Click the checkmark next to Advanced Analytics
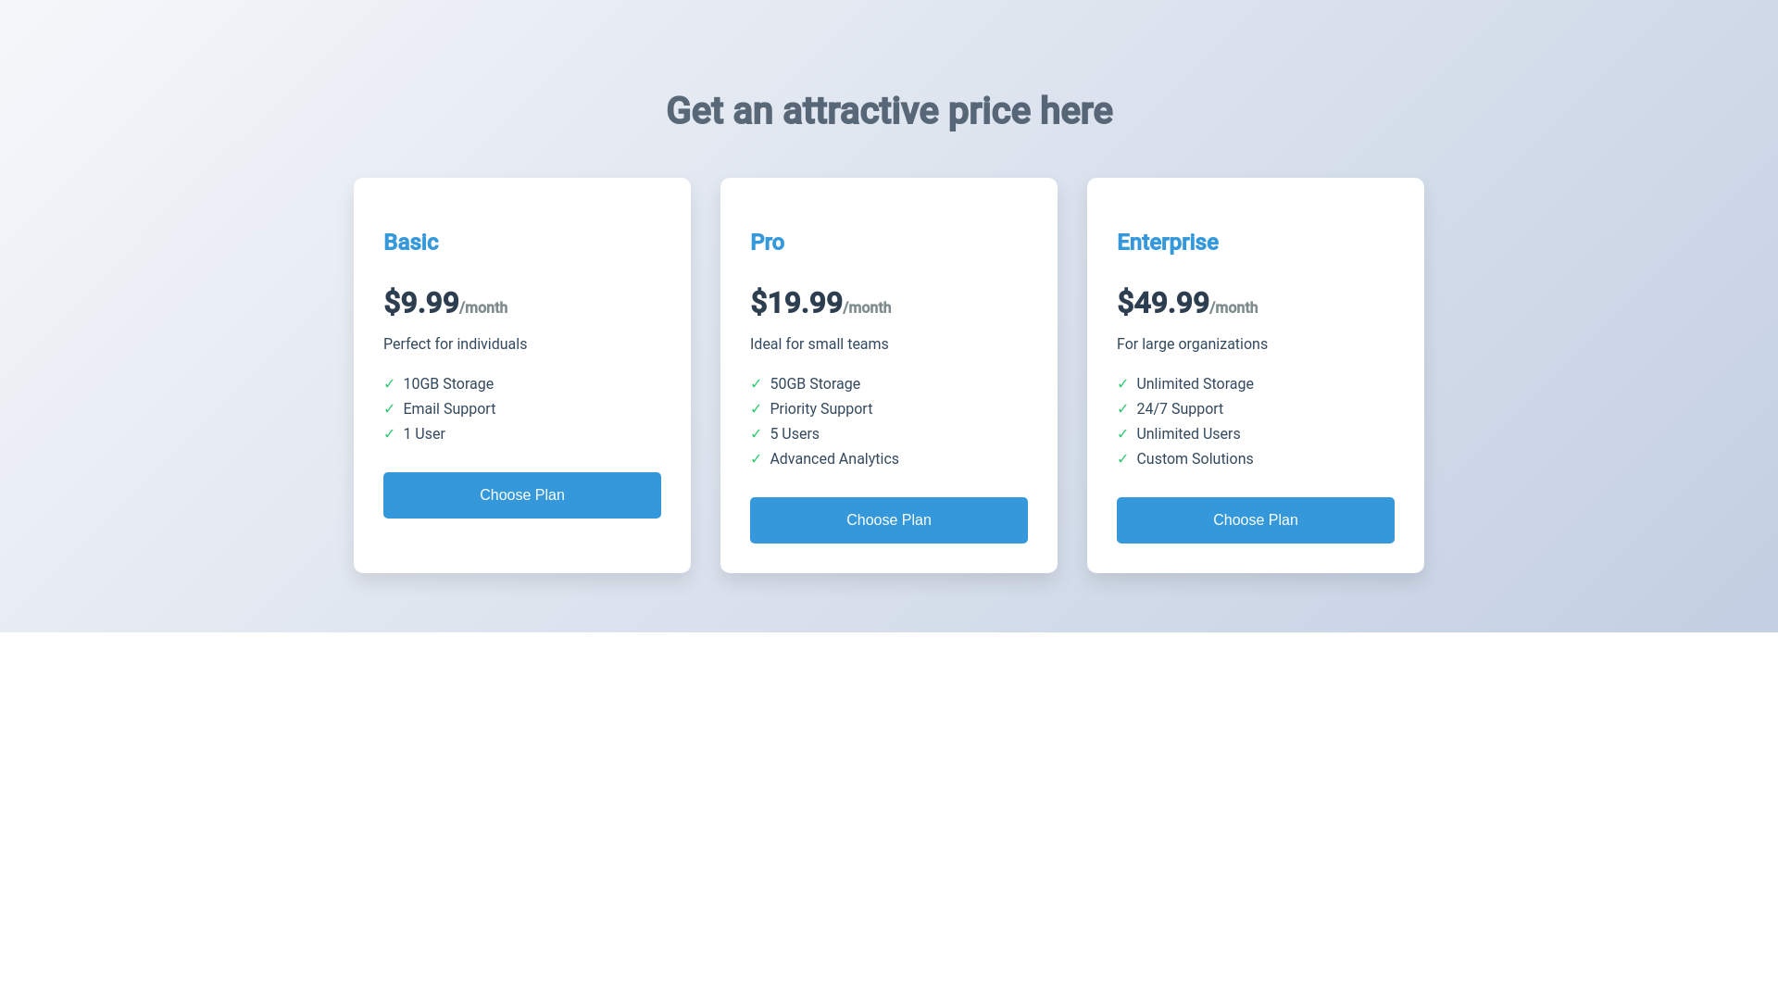The width and height of the screenshot is (1778, 1000). click(756, 458)
